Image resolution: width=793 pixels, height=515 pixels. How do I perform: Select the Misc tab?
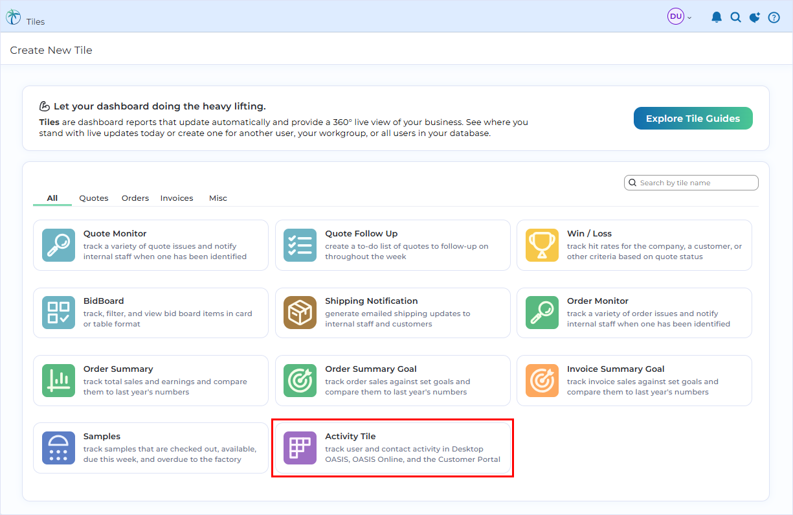click(218, 198)
